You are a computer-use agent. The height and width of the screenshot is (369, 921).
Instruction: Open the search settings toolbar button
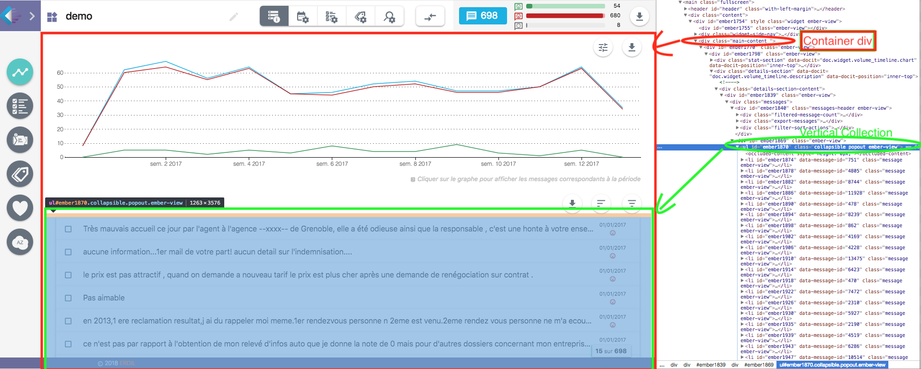[x=389, y=16]
